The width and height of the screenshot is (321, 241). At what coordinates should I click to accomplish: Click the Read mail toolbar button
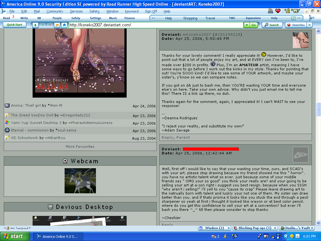[x=7, y=18]
